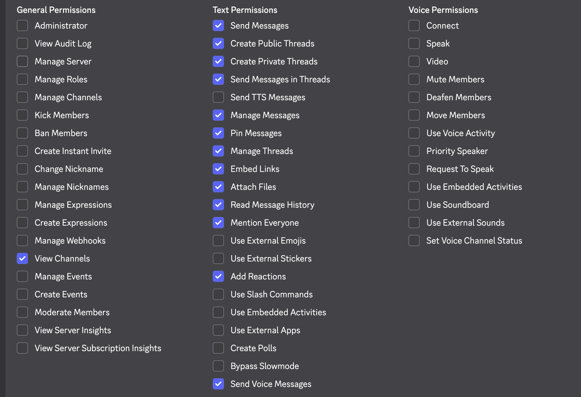
Task: Enable Set Voice Channel Status
Action: (x=414, y=240)
